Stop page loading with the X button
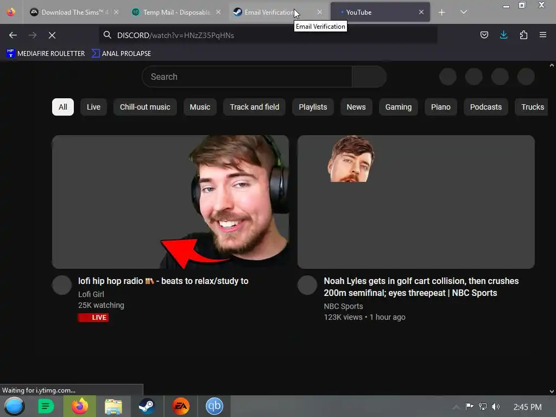 (52, 35)
